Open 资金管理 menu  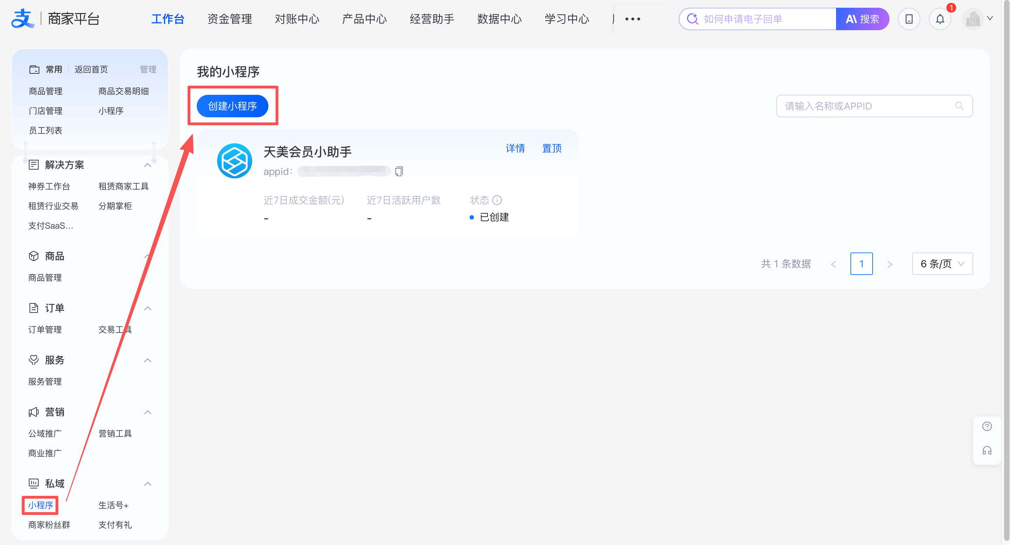230,19
